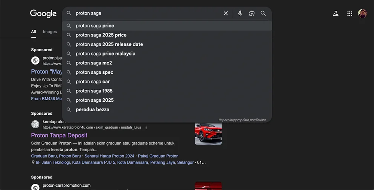Switch to the Images tab

pyautogui.click(x=50, y=32)
